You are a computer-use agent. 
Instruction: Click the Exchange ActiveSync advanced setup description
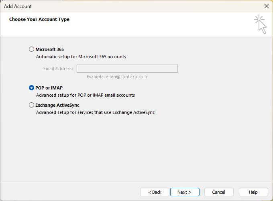tap(95, 113)
